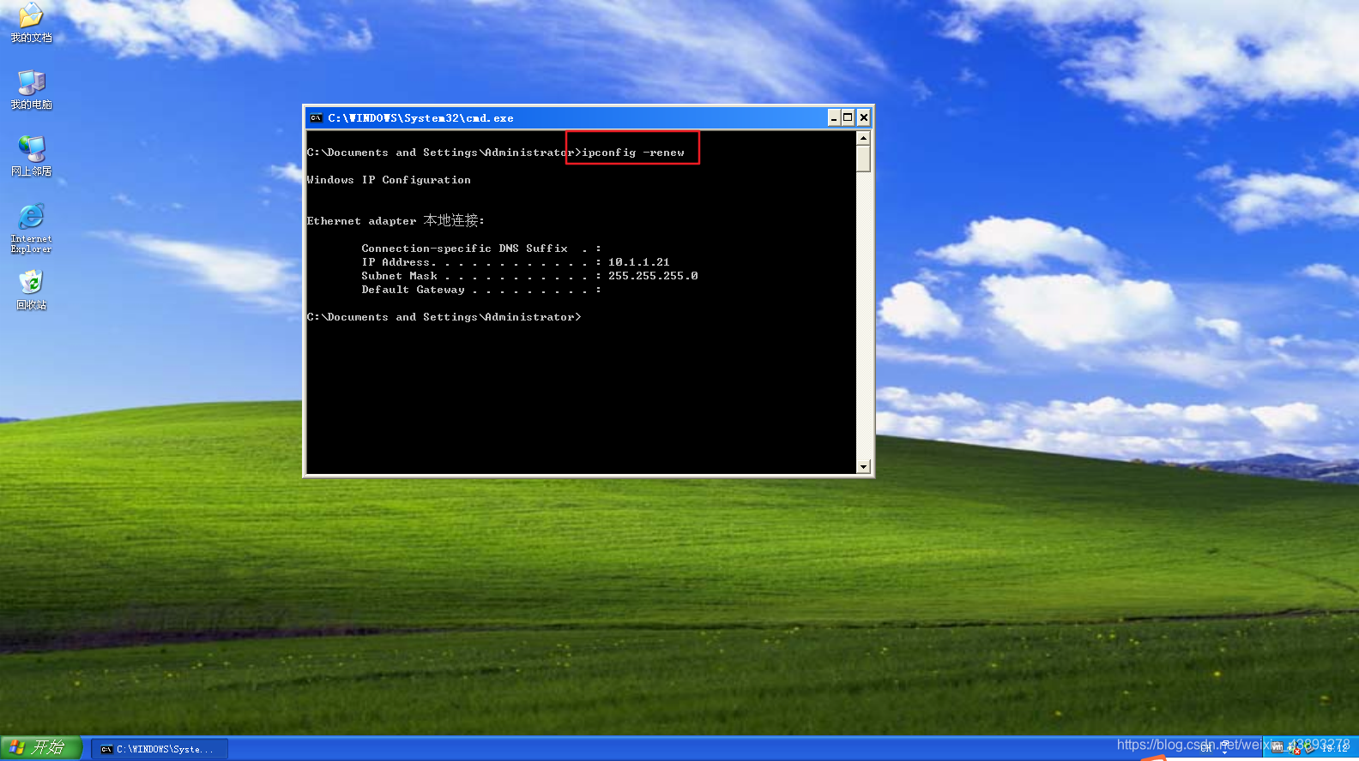
Task: Click the last command prompt line
Action: click(444, 317)
